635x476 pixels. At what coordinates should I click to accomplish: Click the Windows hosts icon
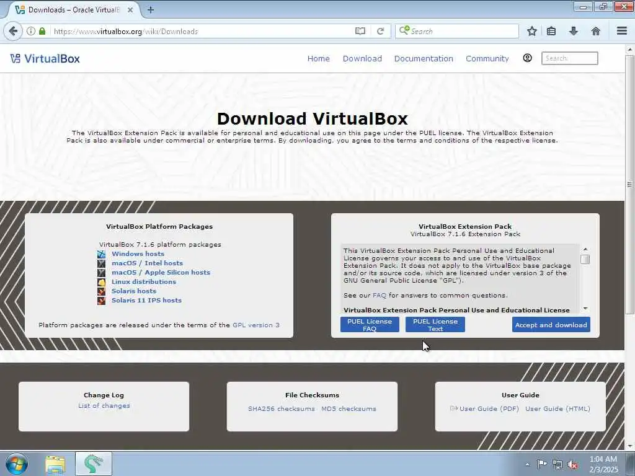(101, 254)
